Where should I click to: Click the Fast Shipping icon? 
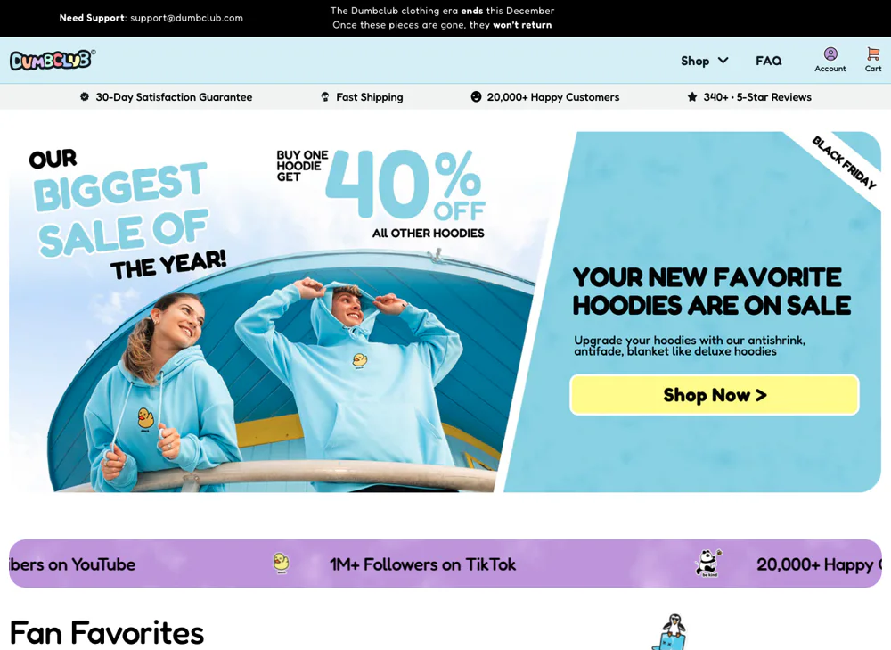pyautogui.click(x=325, y=96)
